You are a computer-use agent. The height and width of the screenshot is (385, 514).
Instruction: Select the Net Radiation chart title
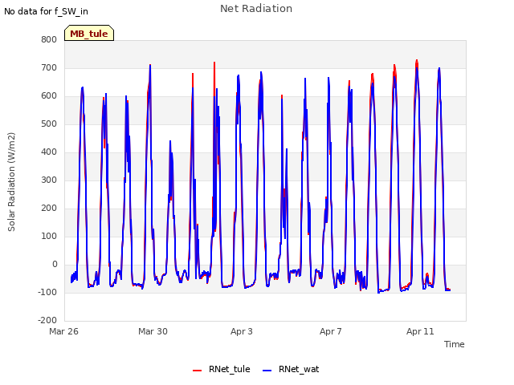[x=256, y=9]
